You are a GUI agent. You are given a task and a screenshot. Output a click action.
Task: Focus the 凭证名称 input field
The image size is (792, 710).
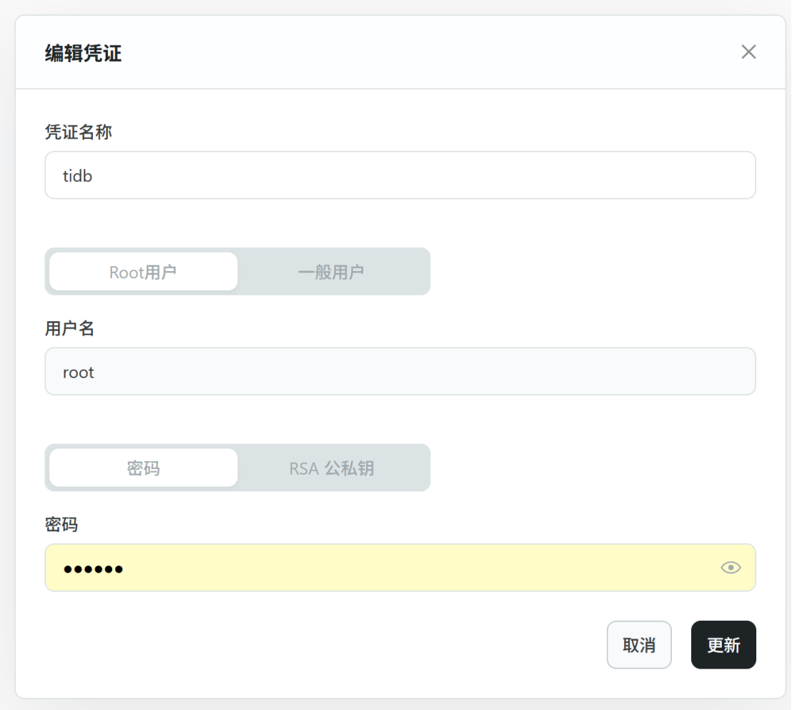400,175
